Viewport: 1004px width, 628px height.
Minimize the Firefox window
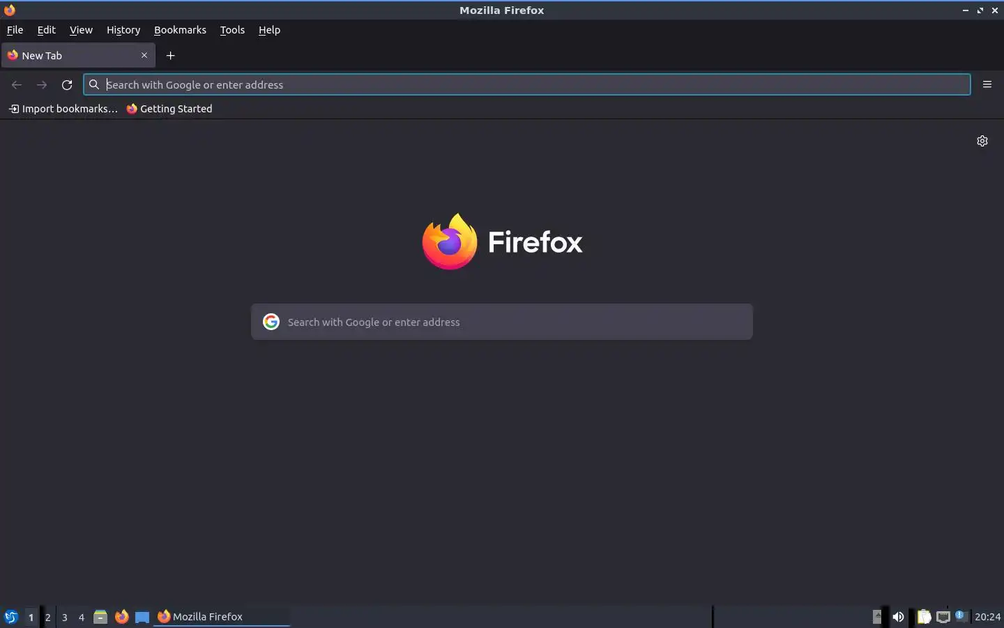[x=966, y=10]
